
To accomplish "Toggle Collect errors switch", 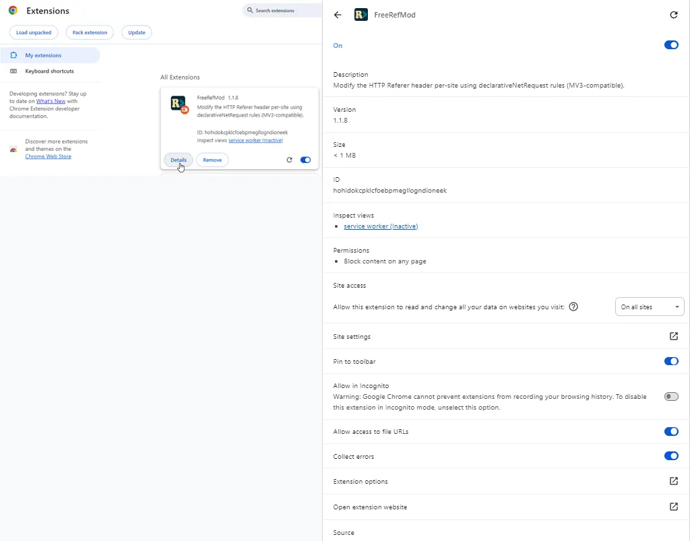I will tap(670, 456).
